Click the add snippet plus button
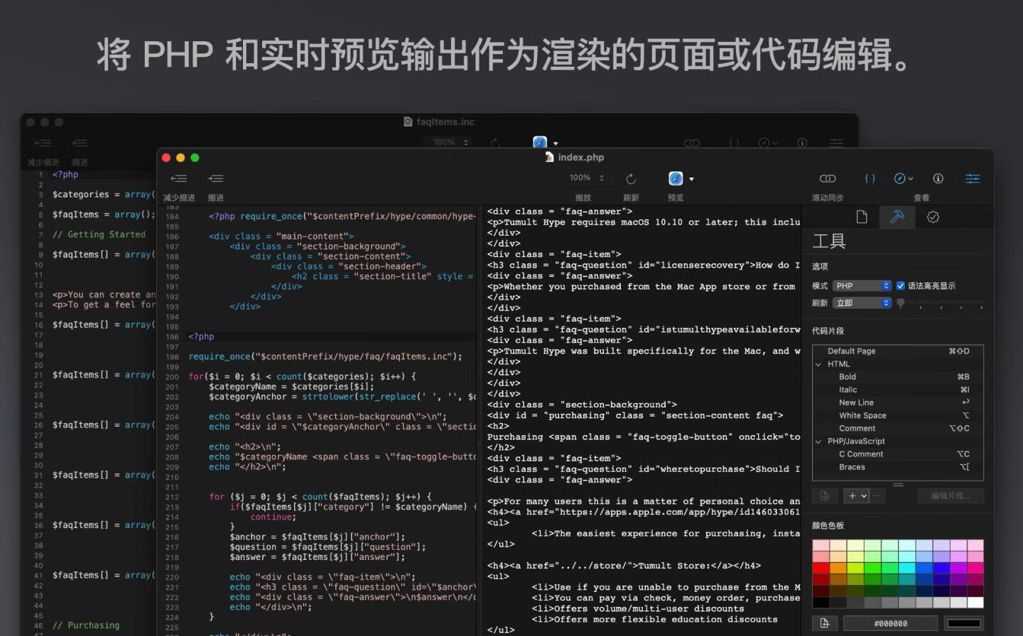This screenshot has height=636, width=1023. pos(852,496)
